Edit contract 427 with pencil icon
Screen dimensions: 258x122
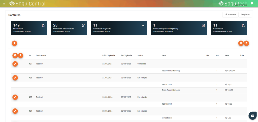pos(15,64)
